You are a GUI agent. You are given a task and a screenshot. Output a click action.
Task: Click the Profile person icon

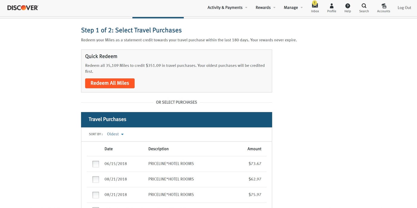(x=332, y=6)
